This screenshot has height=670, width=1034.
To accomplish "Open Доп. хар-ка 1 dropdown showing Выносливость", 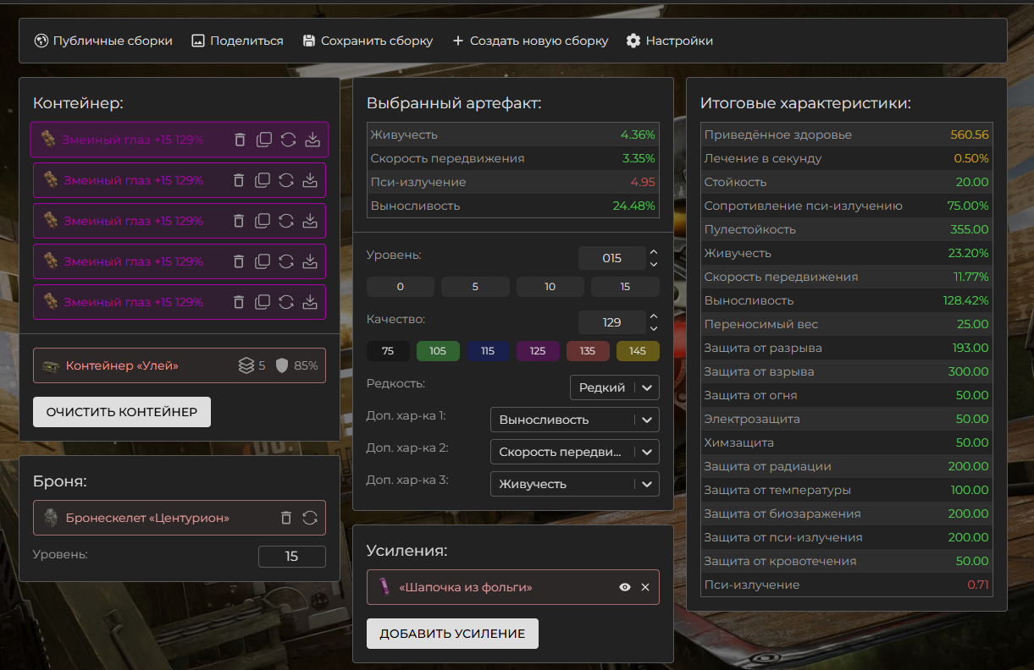I will 575,420.
